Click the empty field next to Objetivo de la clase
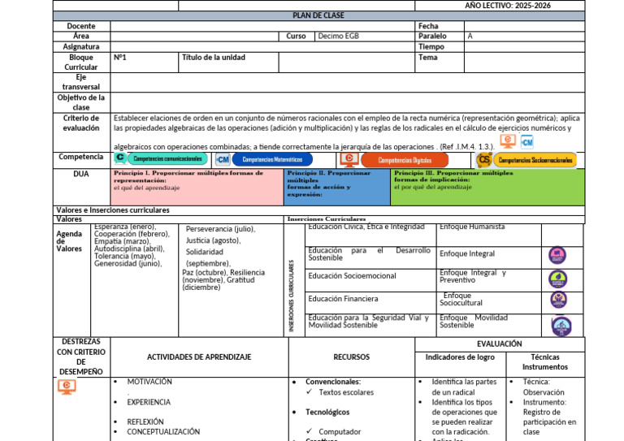Image resolution: width=624 pixels, height=441 pixels. click(x=348, y=102)
